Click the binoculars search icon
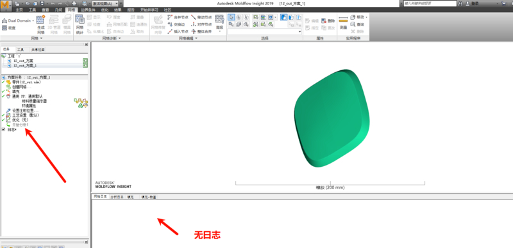Viewport: 513px width, 248px height. point(460,3)
